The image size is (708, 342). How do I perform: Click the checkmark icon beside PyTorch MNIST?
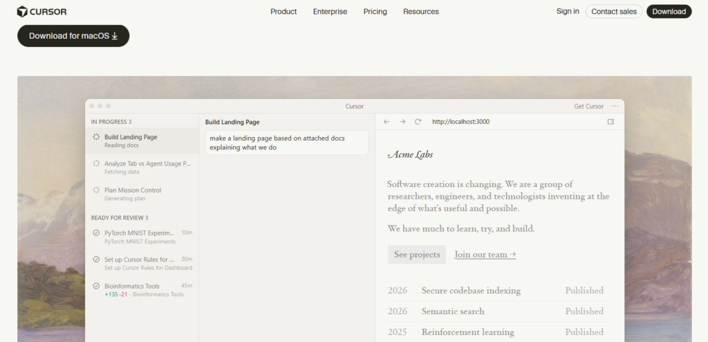(x=96, y=233)
